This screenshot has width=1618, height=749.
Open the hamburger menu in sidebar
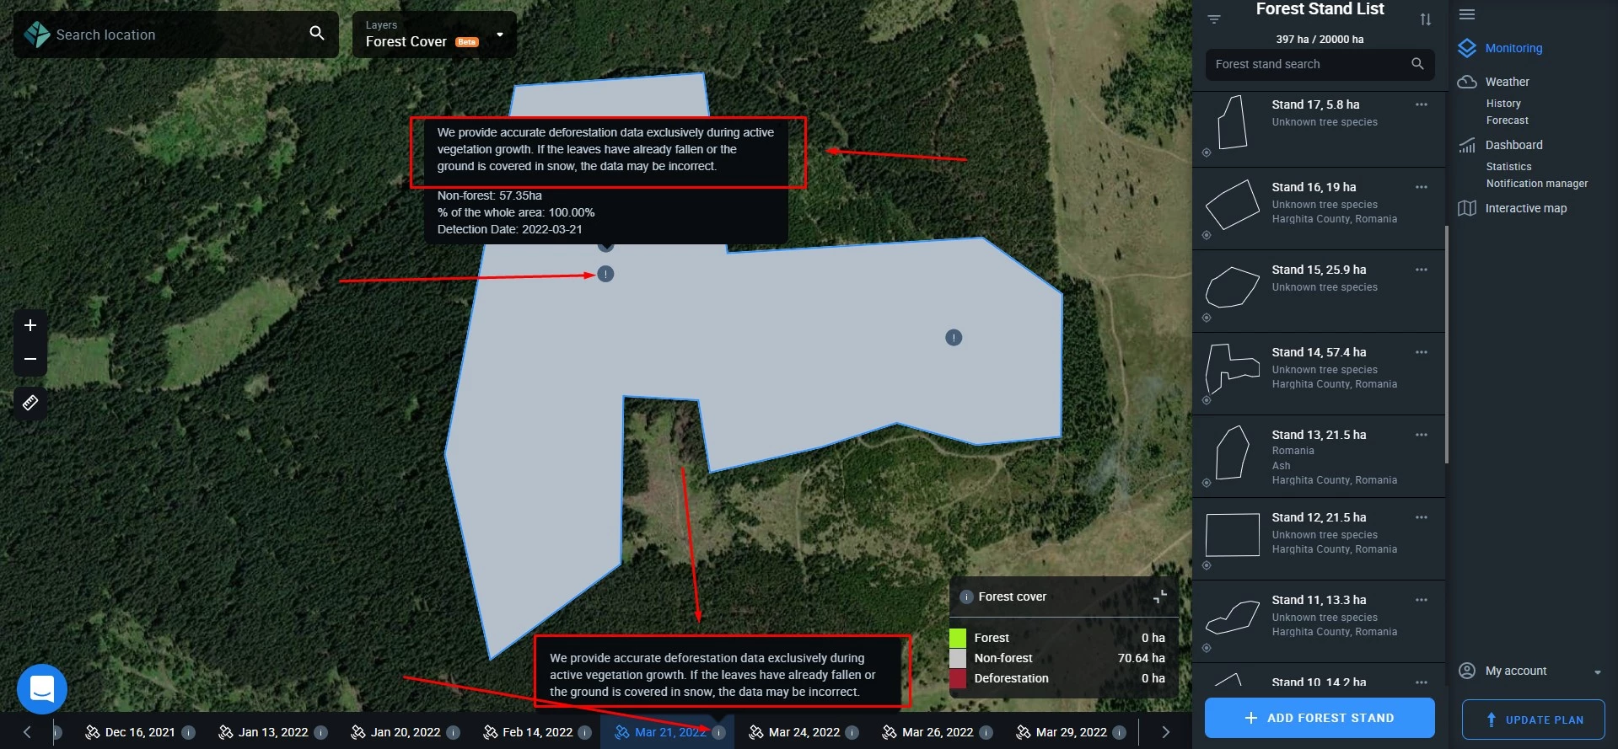click(x=1467, y=14)
